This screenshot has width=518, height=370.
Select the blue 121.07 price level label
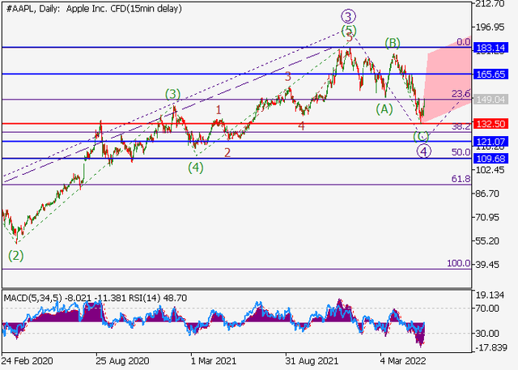(x=490, y=142)
